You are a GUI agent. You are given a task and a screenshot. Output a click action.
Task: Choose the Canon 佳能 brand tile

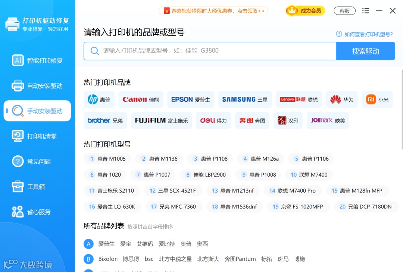pyautogui.click(x=141, y=99)
